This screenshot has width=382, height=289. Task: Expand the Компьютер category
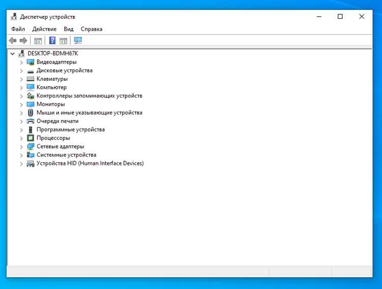[21, 88]
